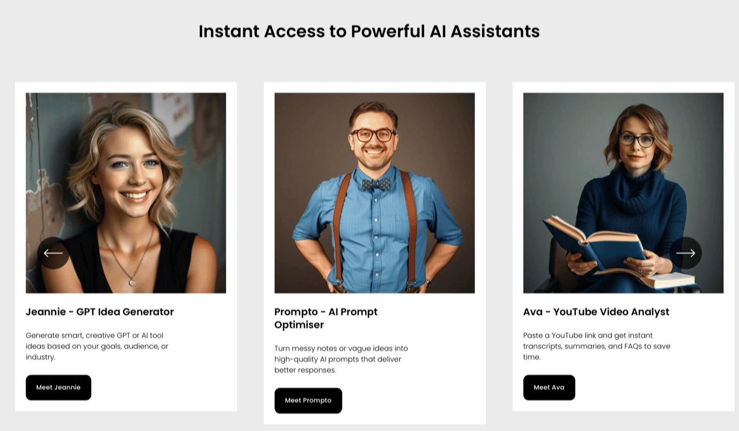The width and height of the screenshot is (739, 431).
Task: Click the Ava - YouTube Video Analyst title
Action: 596,311
